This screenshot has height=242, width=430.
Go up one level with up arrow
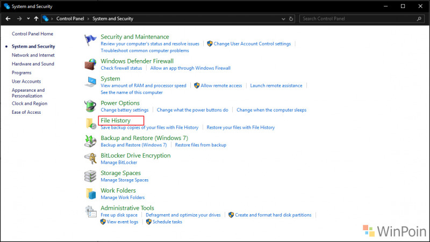(x=36, y=19)
